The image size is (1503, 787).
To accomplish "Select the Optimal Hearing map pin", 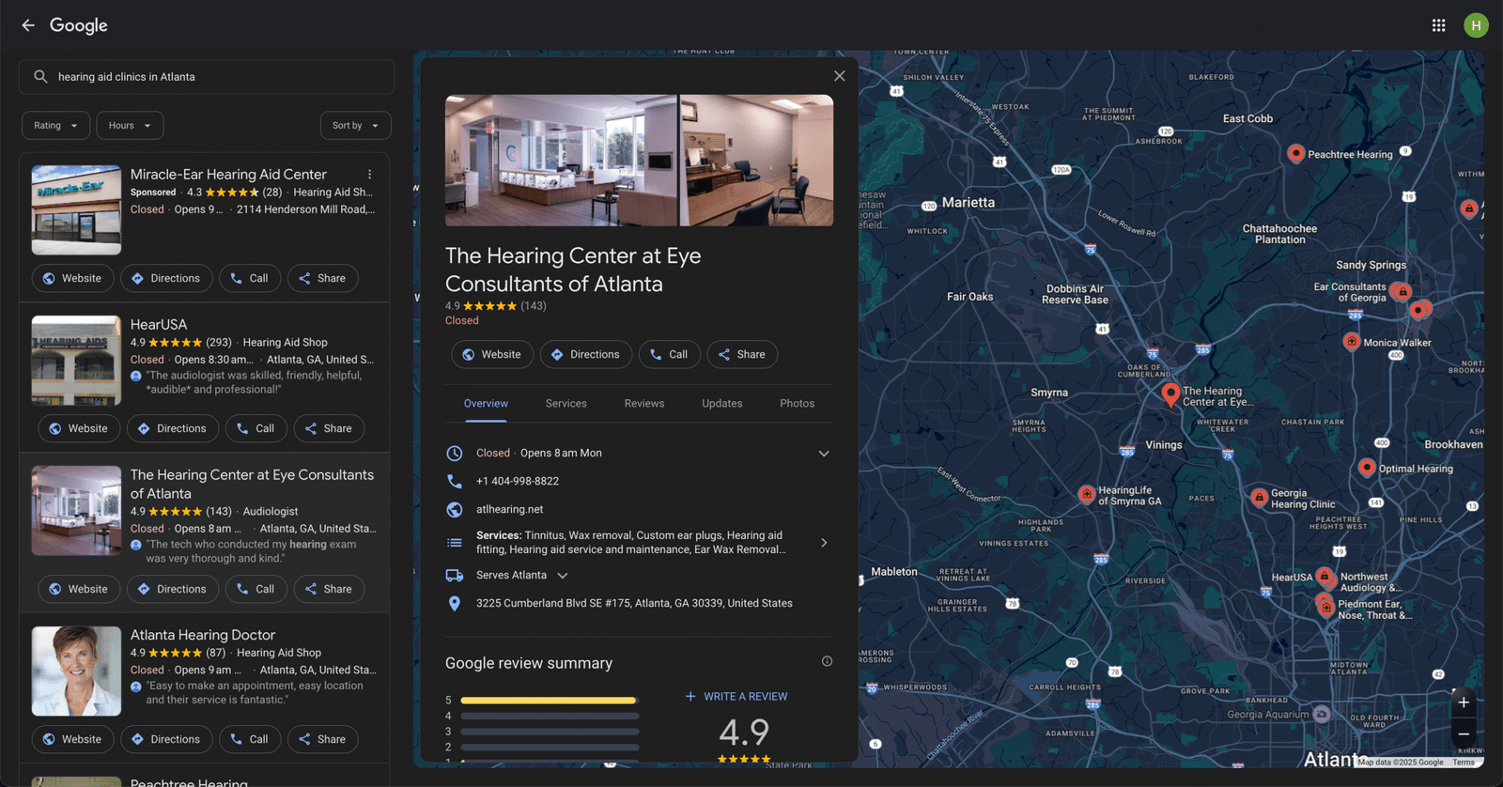I will (x=1367, y=467).
